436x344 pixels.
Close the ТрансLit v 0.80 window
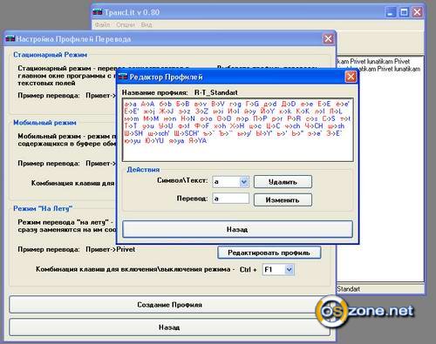pos(417,12)
